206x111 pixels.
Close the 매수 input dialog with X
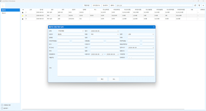coord(154,27)
